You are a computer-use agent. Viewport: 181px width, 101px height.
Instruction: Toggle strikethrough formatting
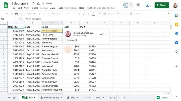89,14
